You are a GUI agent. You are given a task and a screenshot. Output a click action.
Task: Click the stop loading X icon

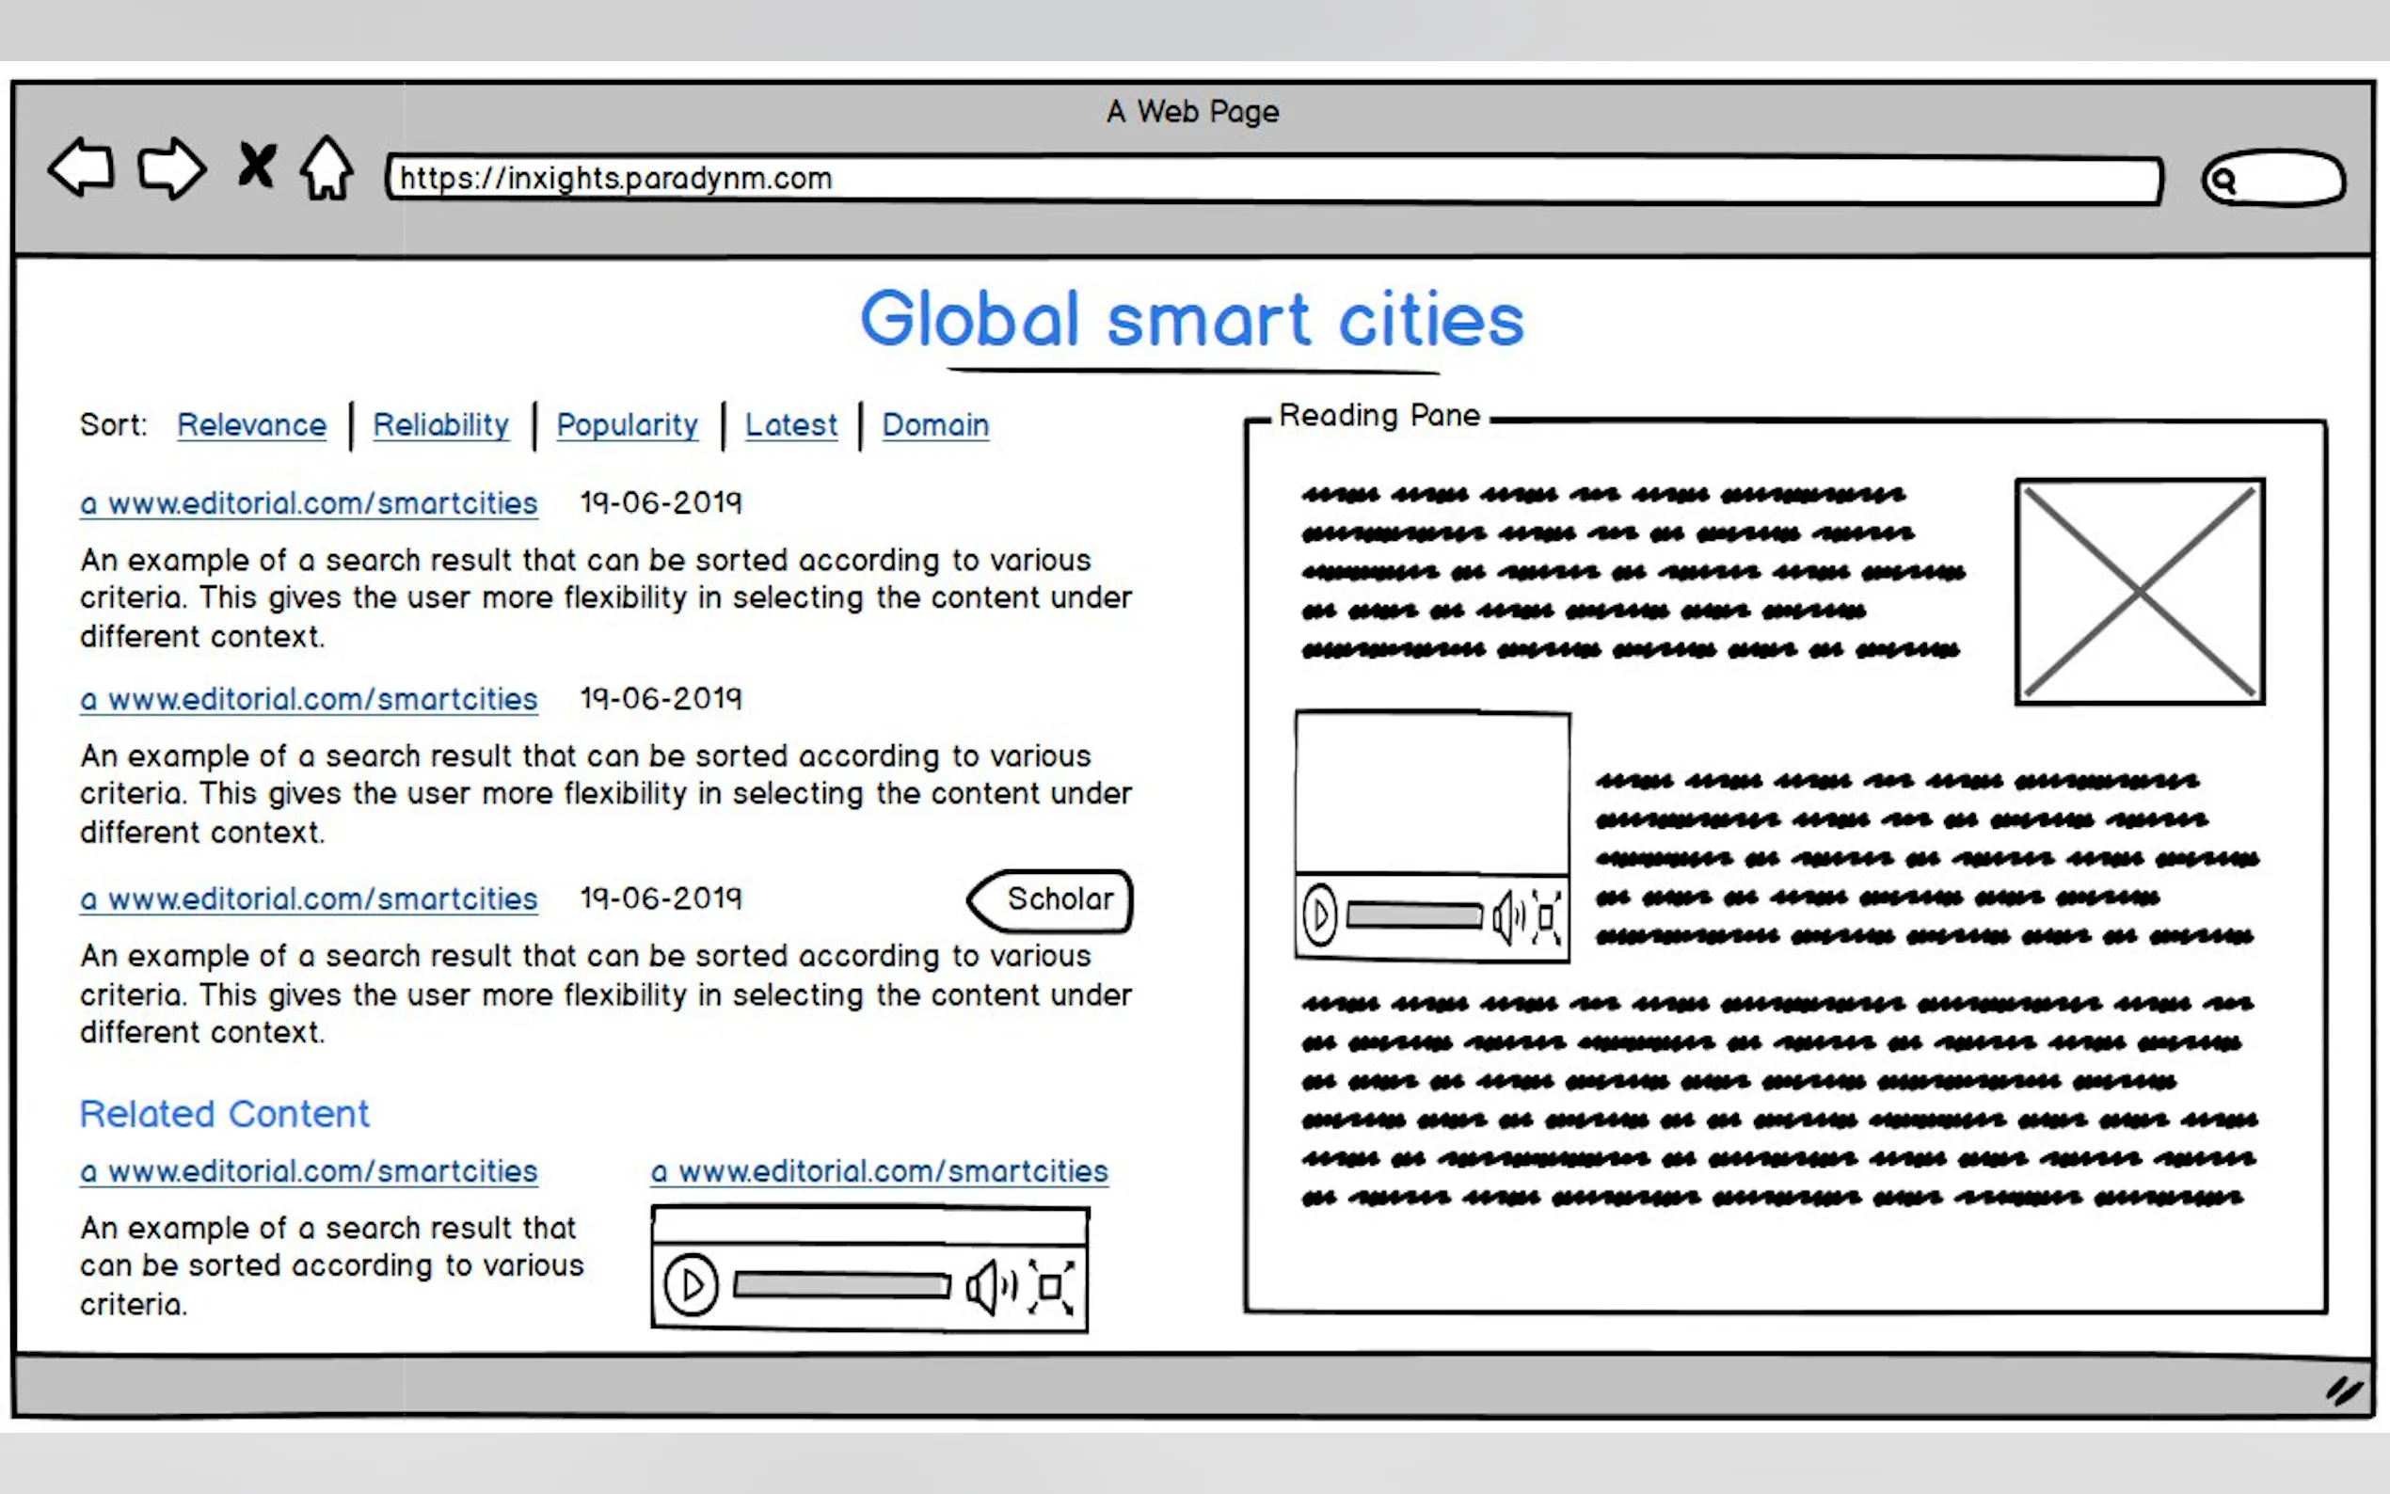[257, 165]
